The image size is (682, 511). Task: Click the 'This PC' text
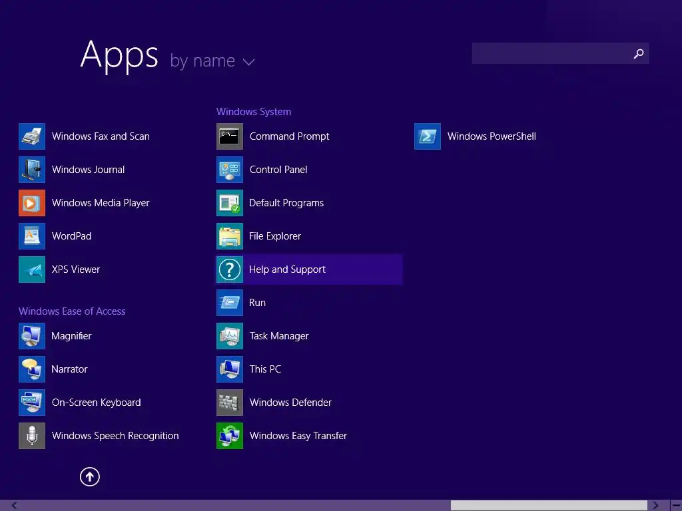(265, 369)
